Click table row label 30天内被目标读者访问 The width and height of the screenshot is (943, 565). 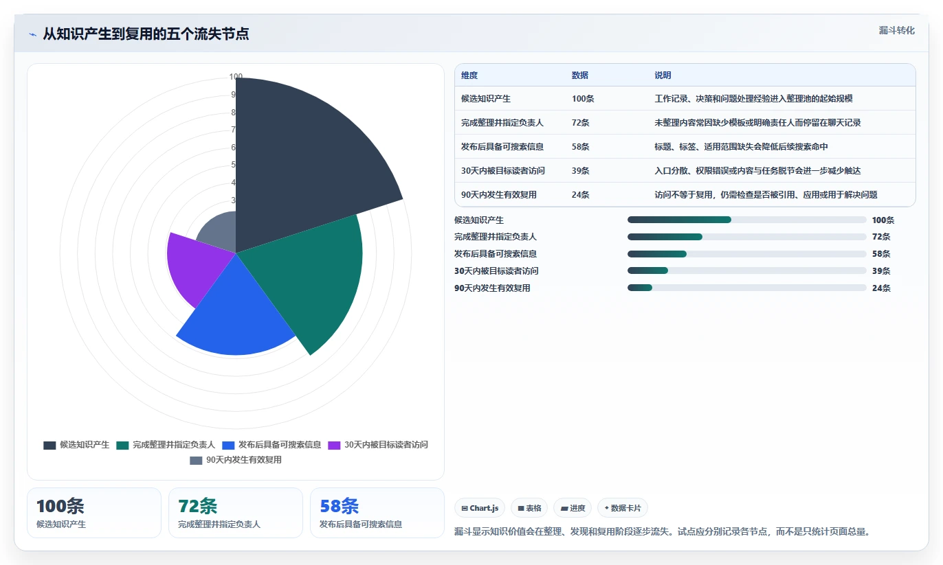pos(504,171)
